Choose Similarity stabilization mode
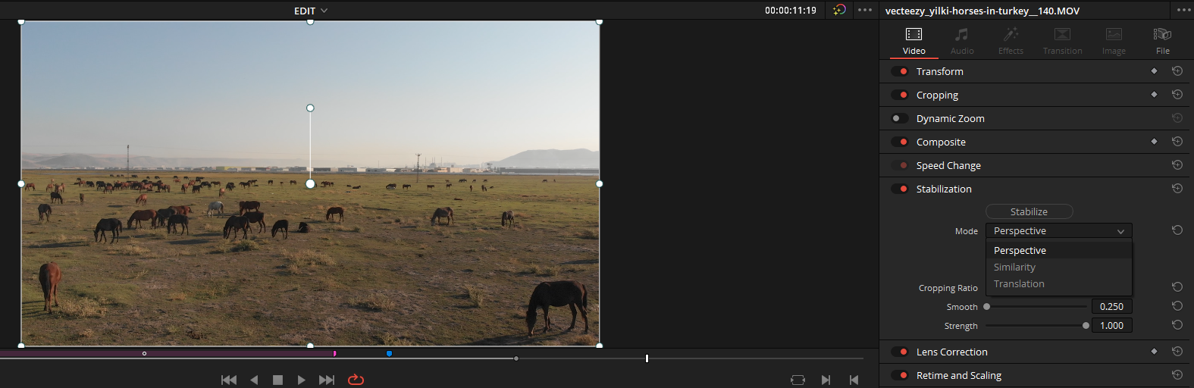1194x388 pixels. [1058, 267]
